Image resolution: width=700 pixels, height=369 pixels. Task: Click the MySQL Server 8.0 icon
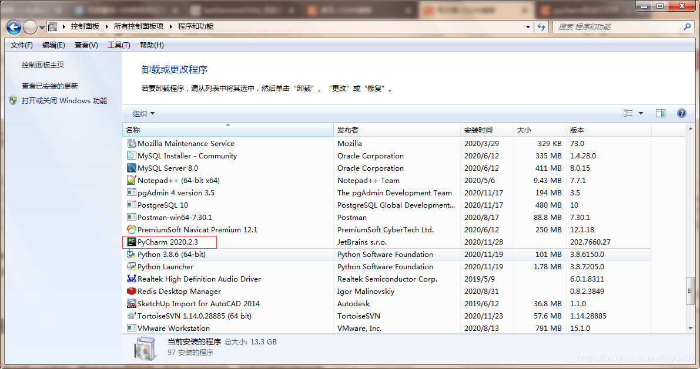click(131, 168)
